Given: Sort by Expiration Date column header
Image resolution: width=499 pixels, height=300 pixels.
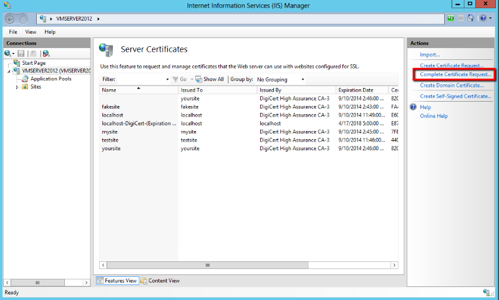Looking at the screenshot, I should tap(356, 90).
